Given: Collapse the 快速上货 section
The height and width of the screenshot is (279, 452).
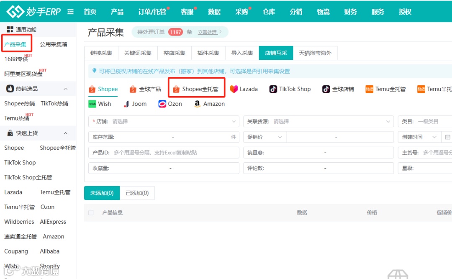Looking at the screenshot, I should coord(66,133).
